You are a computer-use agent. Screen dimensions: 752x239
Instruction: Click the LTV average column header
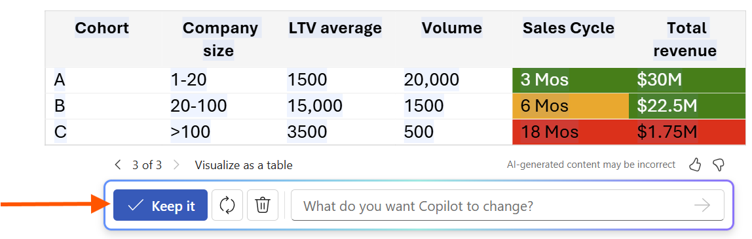click(335, 28)
